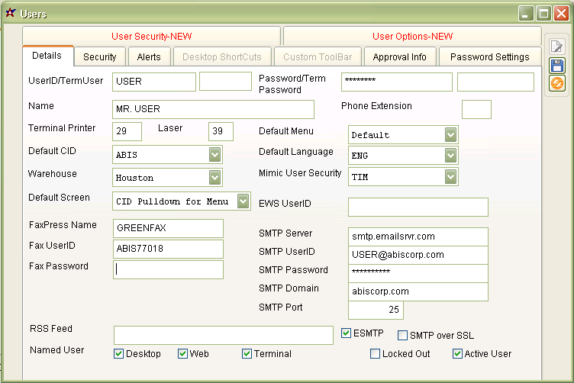
Task: Click the edit record pencil icon
Action: coord(556,46)
